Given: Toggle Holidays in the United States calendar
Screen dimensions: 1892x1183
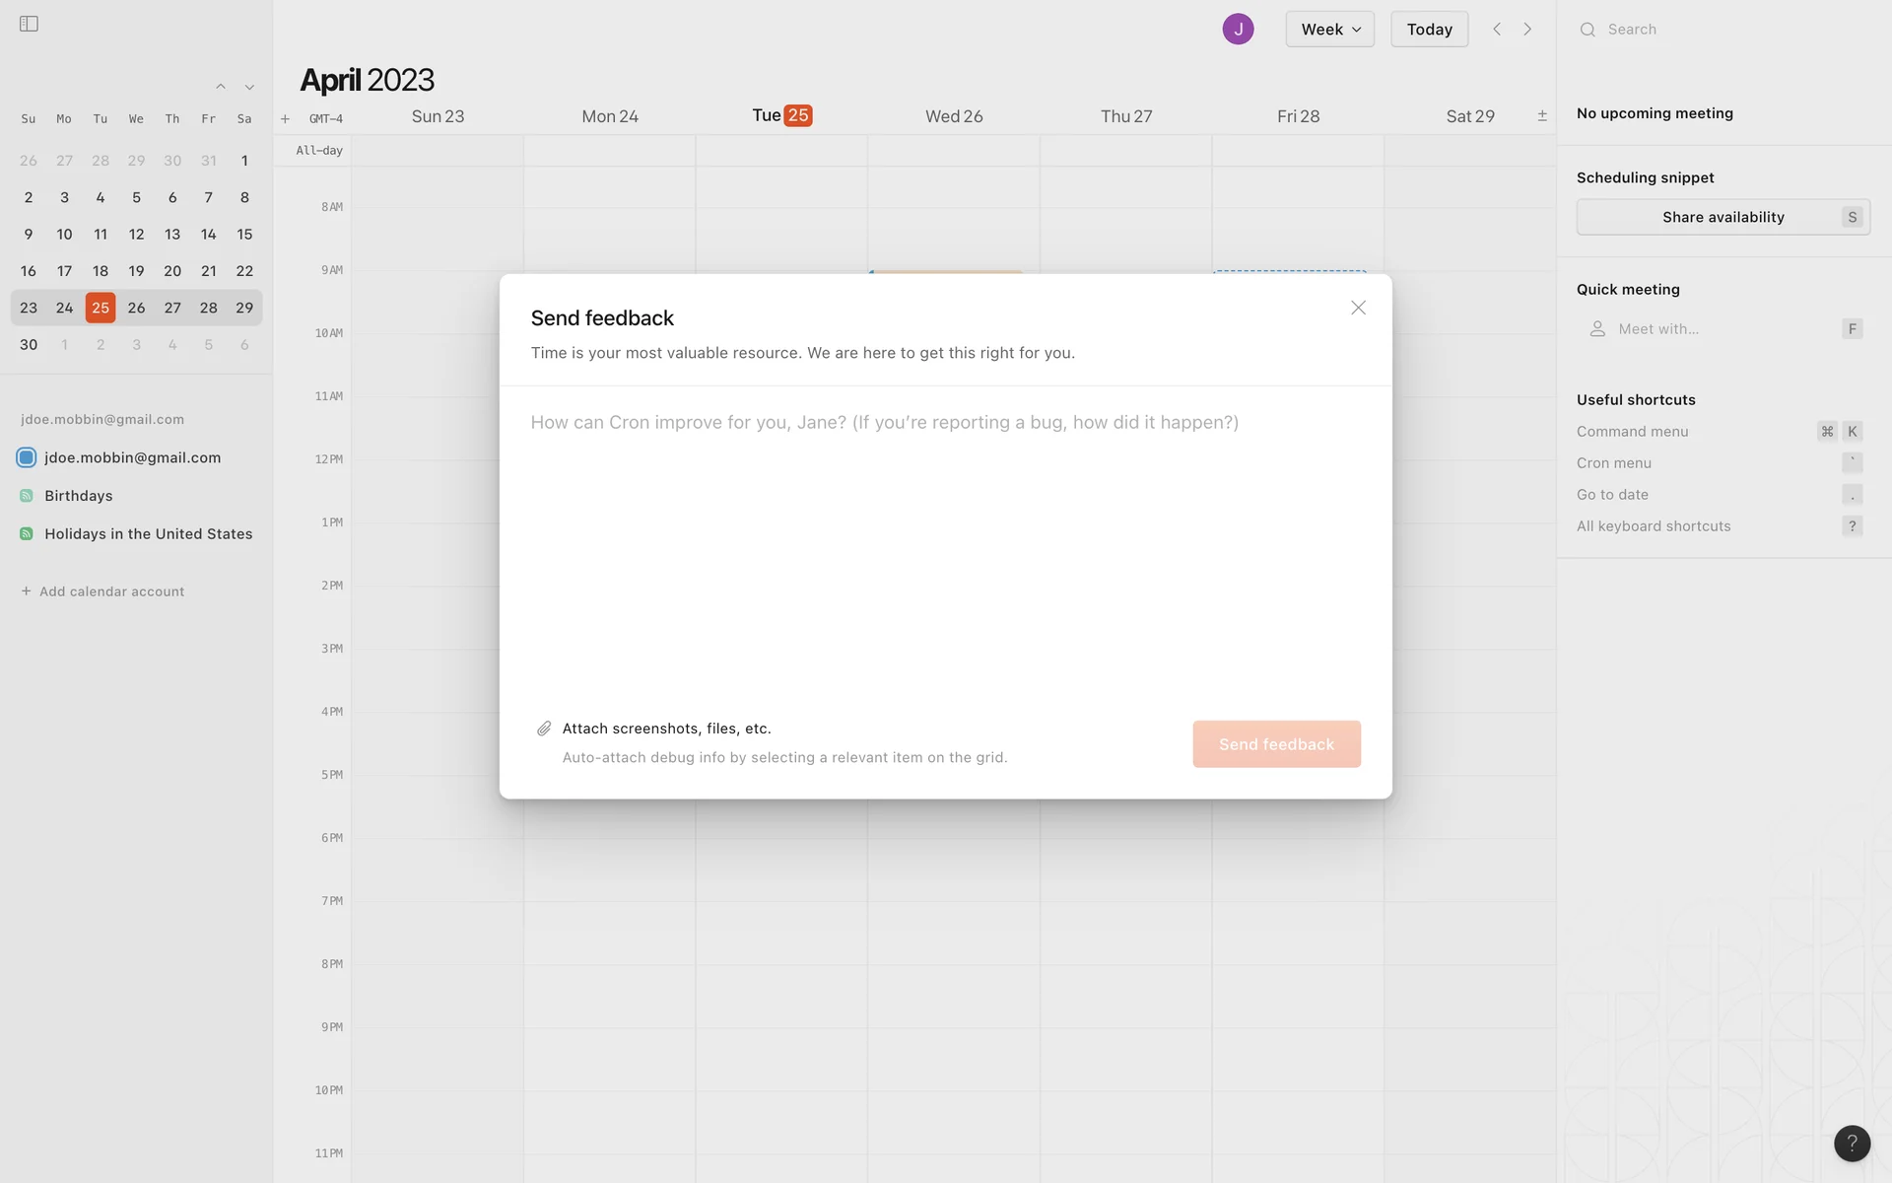Looking at the screenshot, I should (27, 533).
